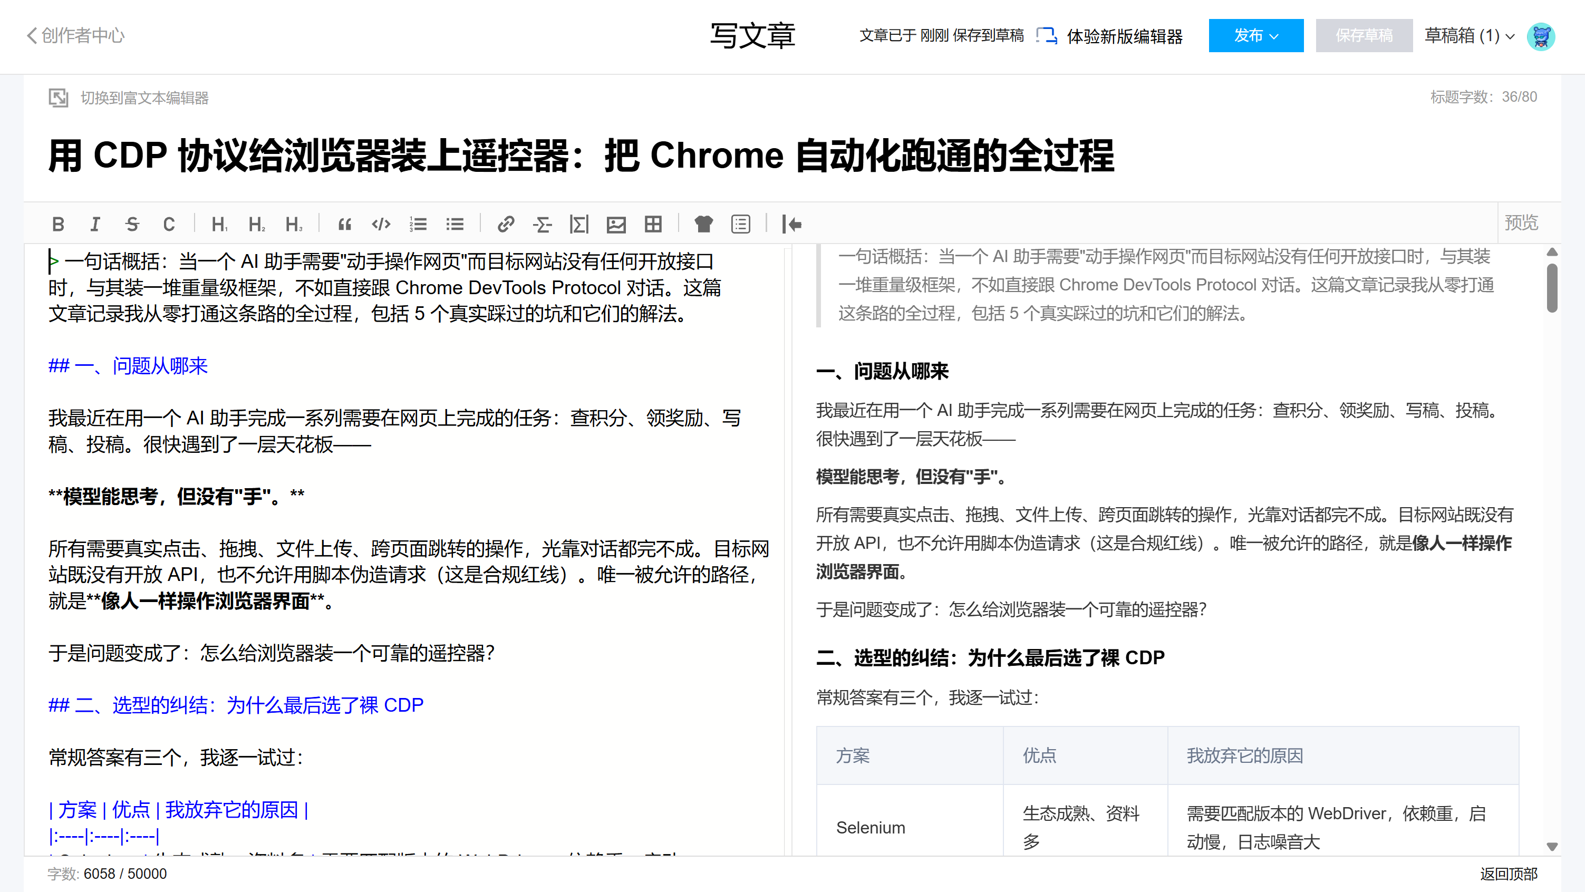Open the 发布 publish dropdown
The height and width of the screenshot is (892, 1585).
[x=1256, y=36]
